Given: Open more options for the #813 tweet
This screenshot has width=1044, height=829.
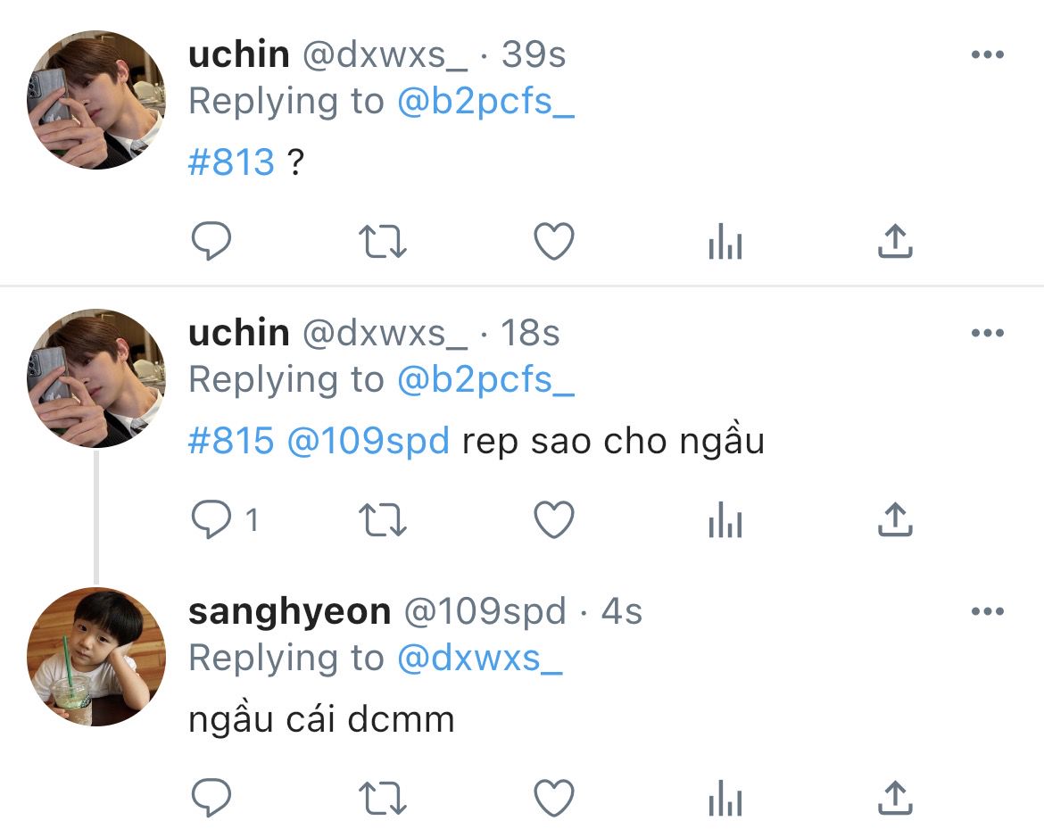Looking at the screenshot, I should [x=987, y=55].
